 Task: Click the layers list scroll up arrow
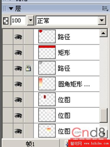(x=104, y=33)
